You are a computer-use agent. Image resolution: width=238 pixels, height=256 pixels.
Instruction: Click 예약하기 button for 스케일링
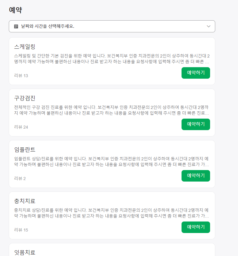tap(195, 73)
